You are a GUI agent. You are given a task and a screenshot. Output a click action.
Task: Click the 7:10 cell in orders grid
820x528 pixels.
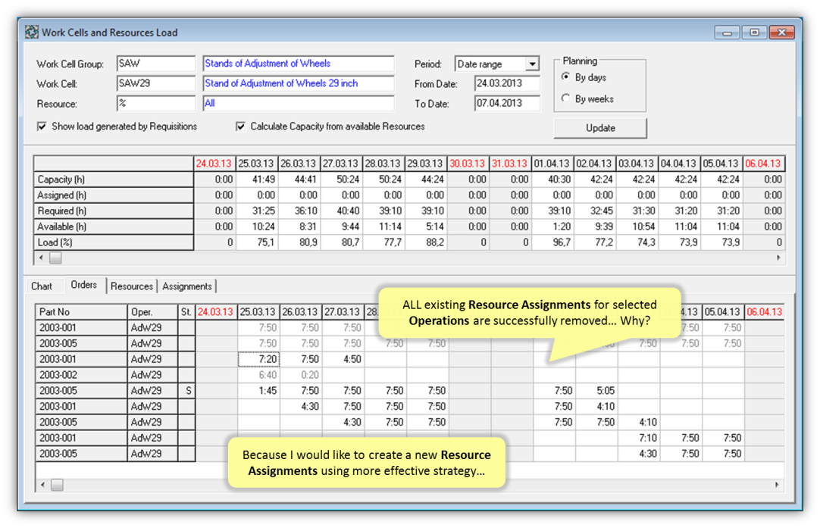(x=639, y=438)
